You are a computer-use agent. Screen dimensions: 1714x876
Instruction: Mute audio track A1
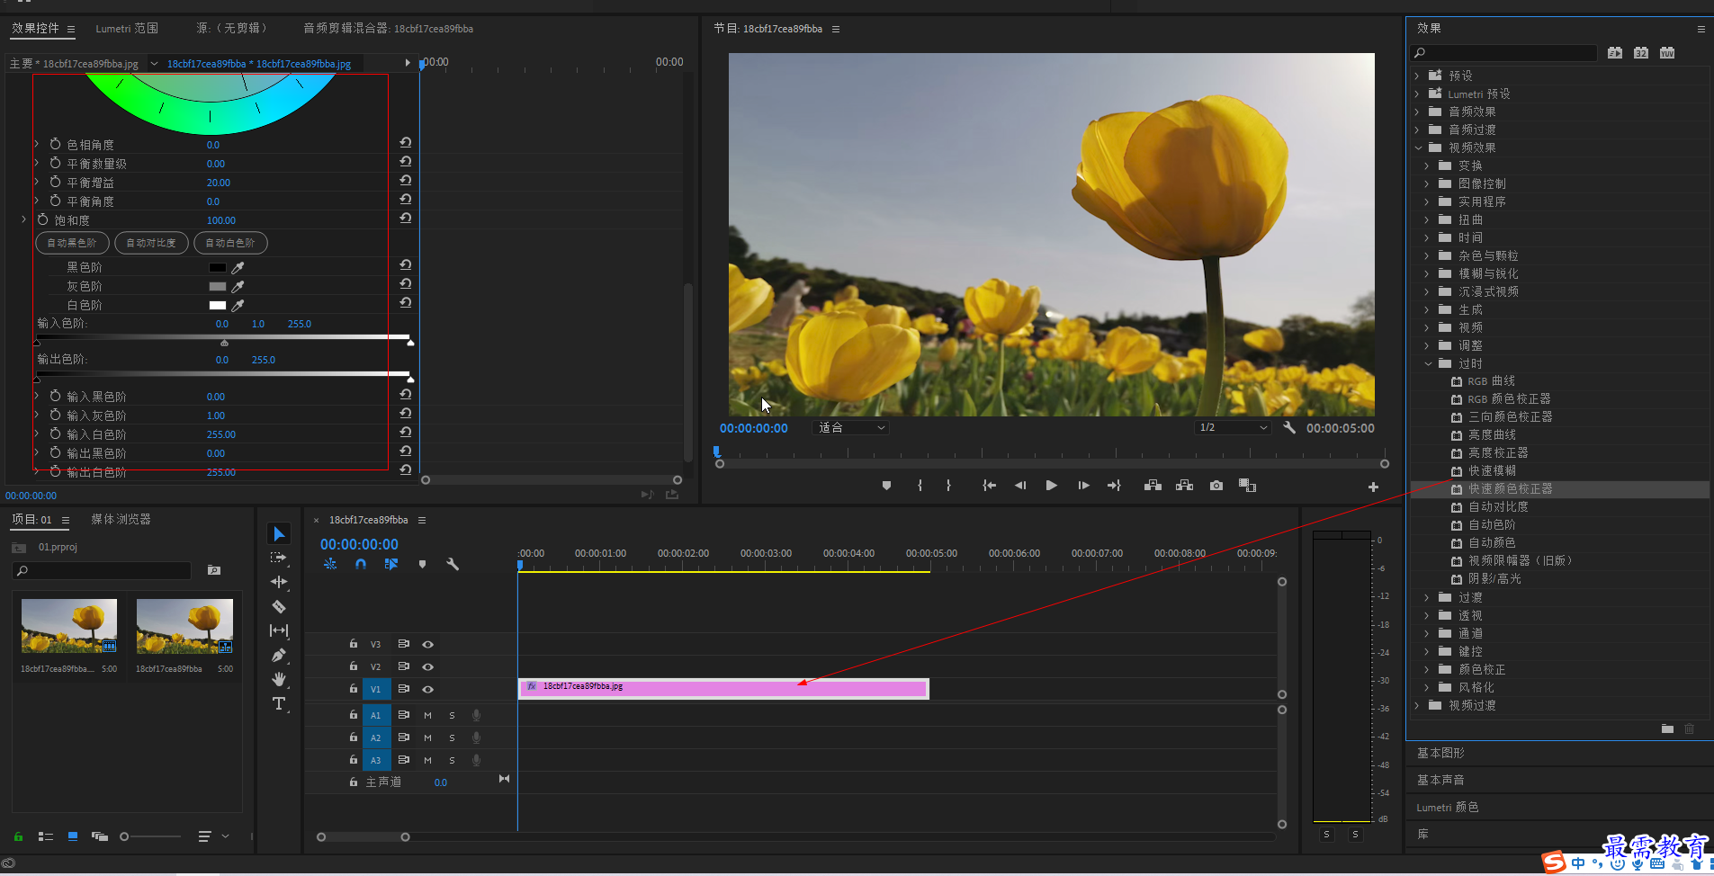(x=427, y=715)
